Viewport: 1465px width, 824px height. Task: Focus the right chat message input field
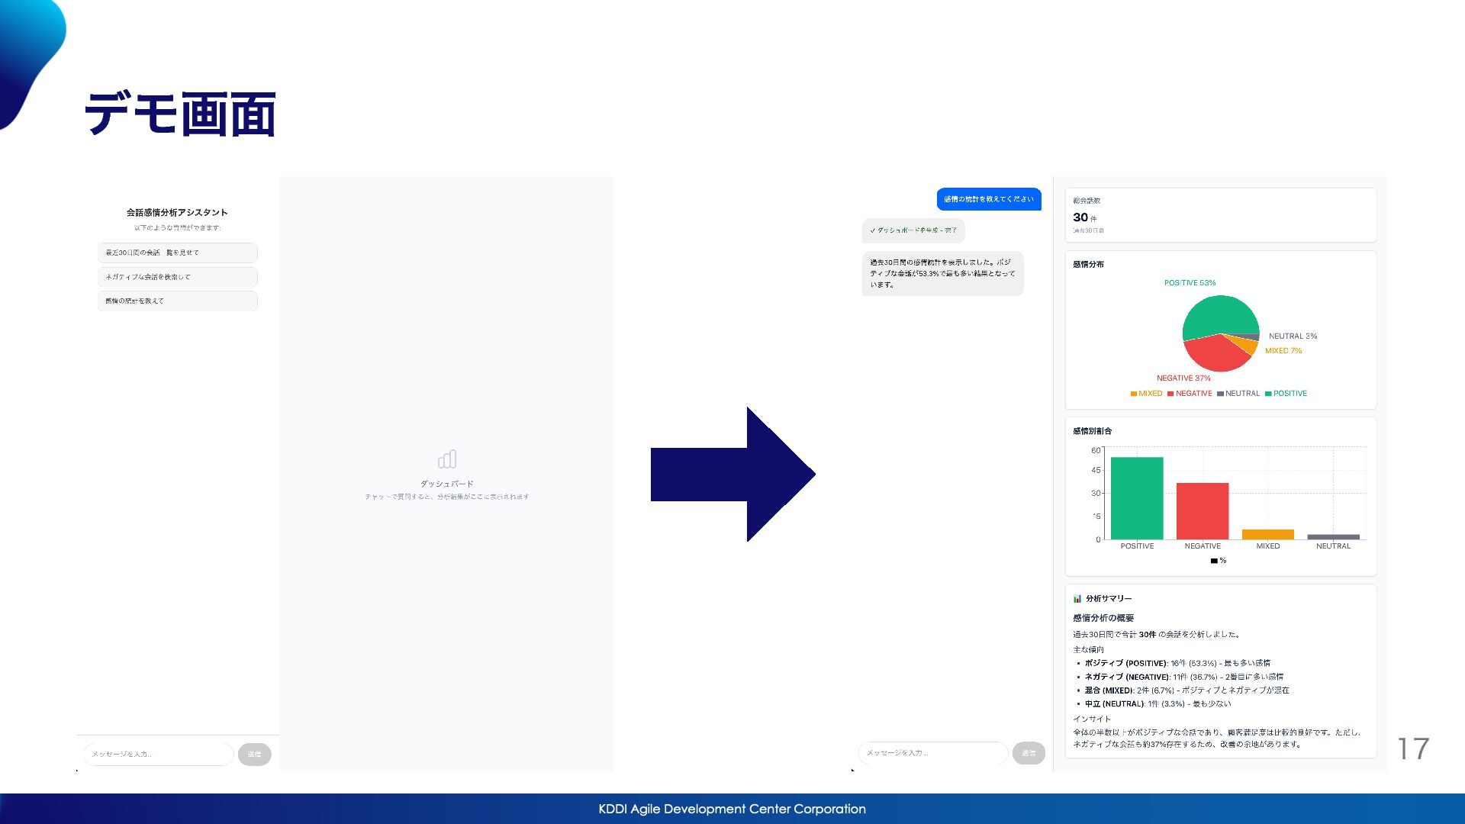click(932, 753)
